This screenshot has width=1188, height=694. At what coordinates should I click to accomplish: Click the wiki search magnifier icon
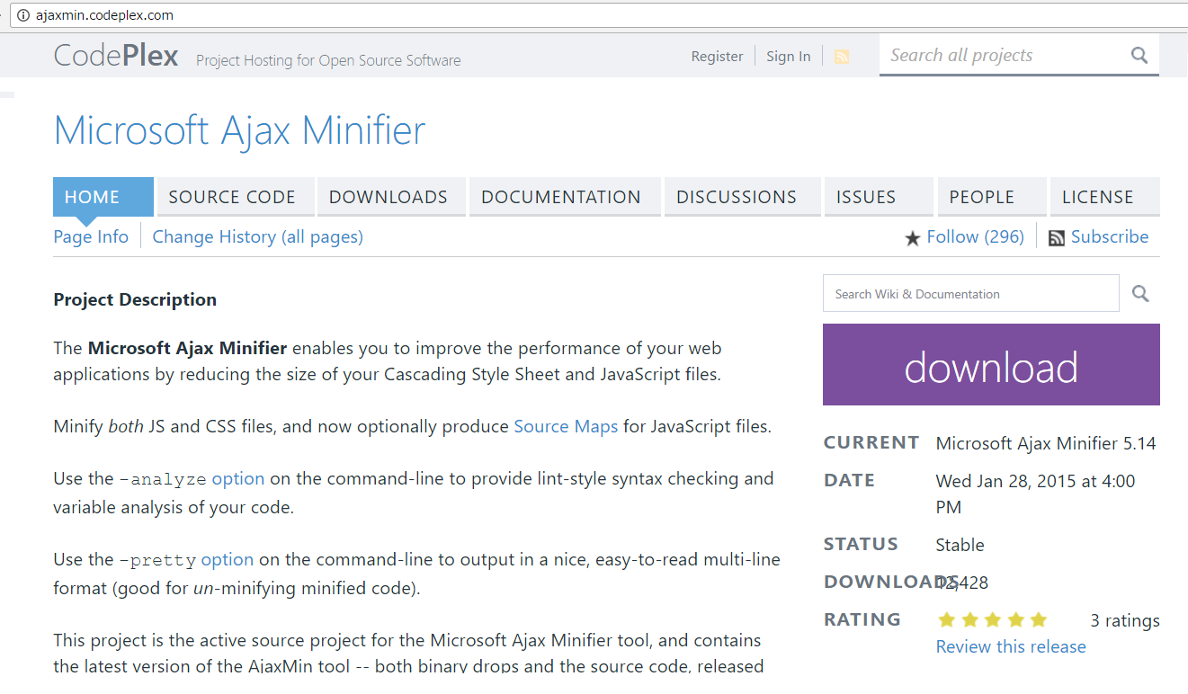tap(1140, 293)
